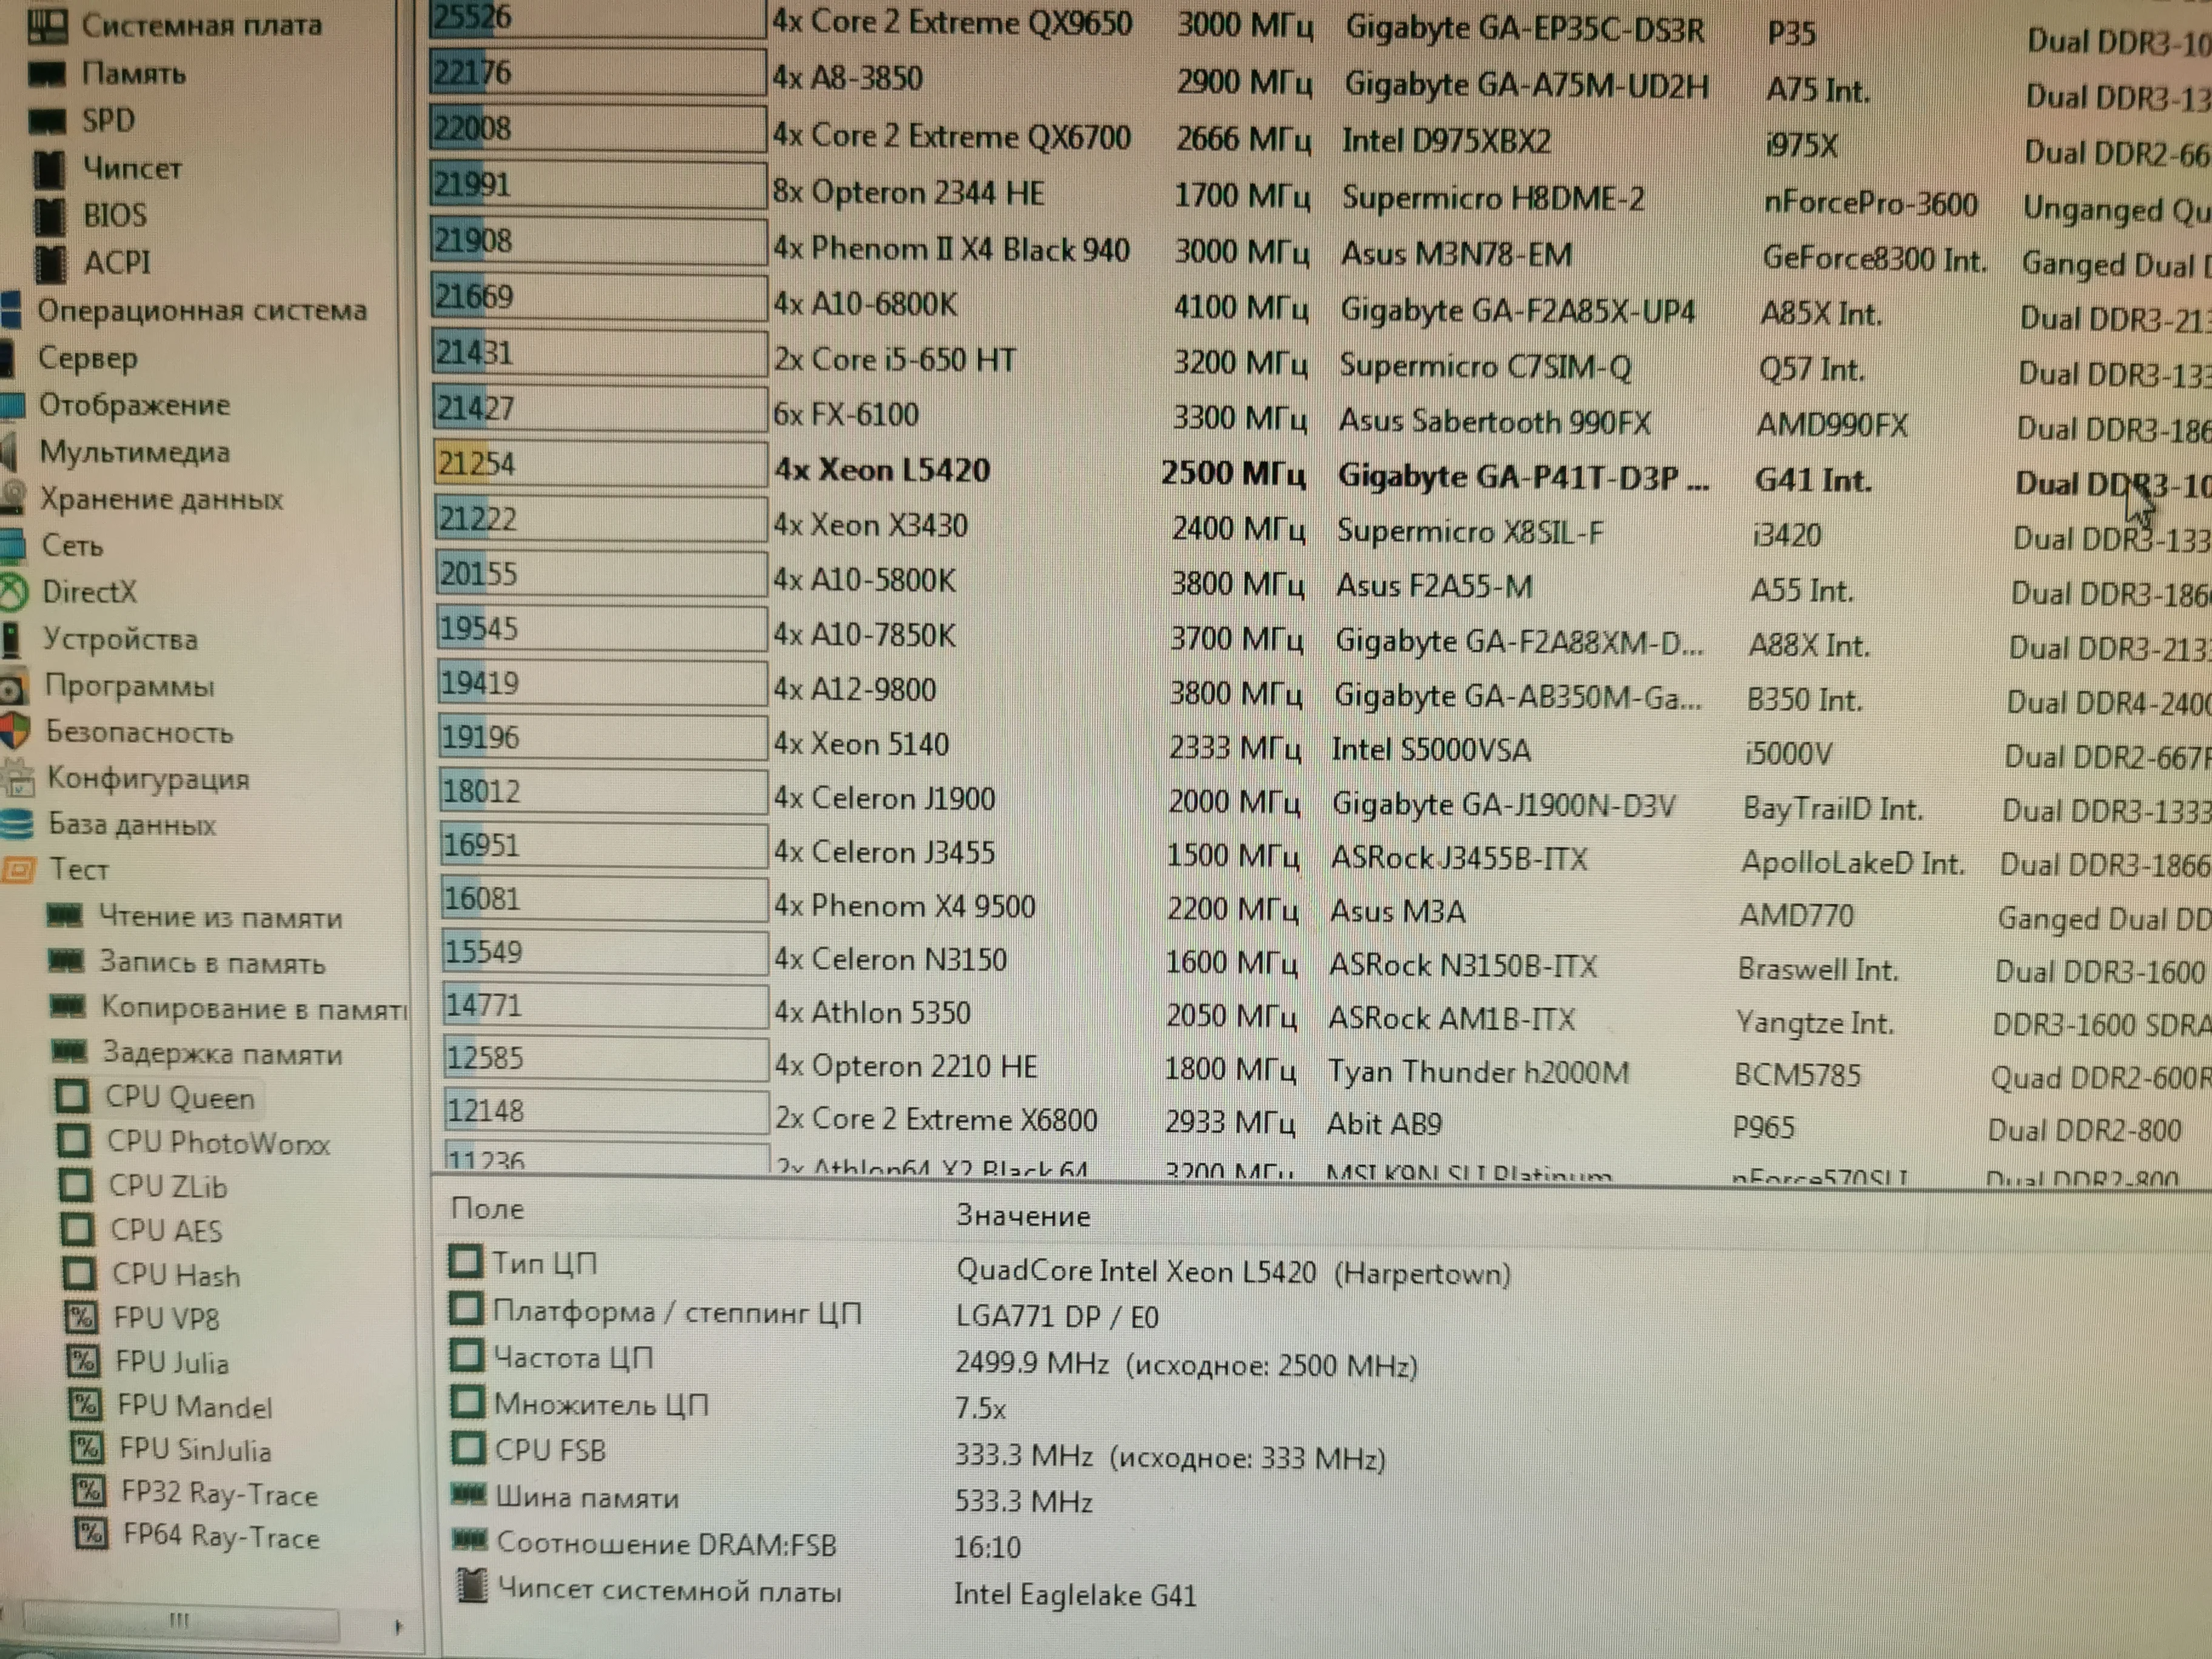Open the memory read test icon
The image size is (2212, 1659).
(66, 915)
